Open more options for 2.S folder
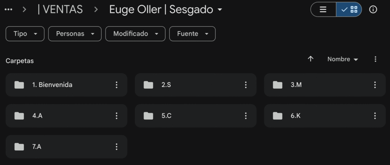Screen dimensions: 390x165 (246, 85)
